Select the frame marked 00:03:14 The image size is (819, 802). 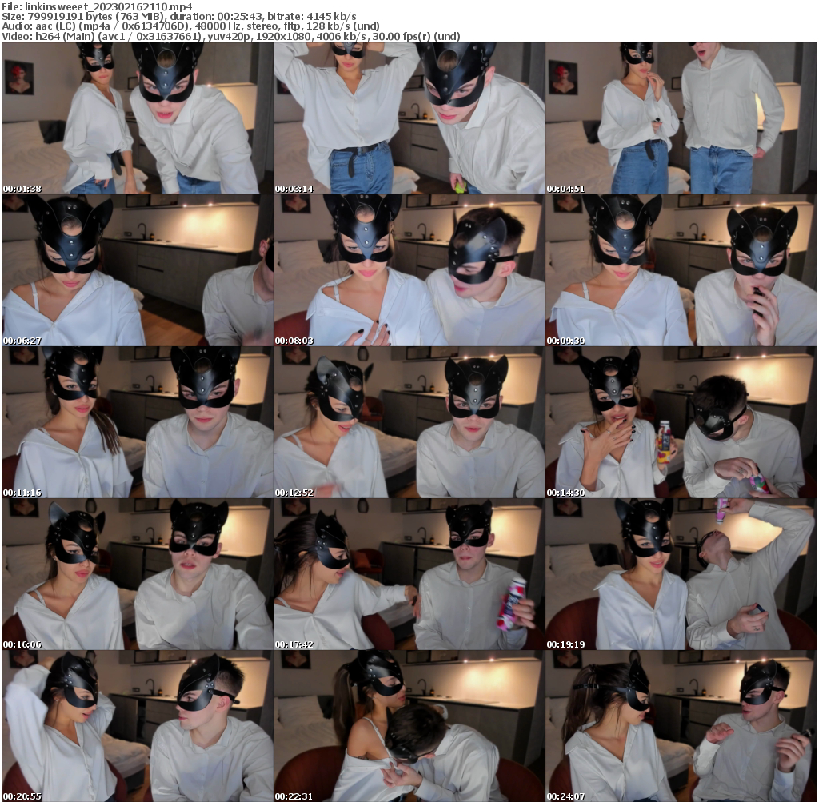[x=409, y=118]
